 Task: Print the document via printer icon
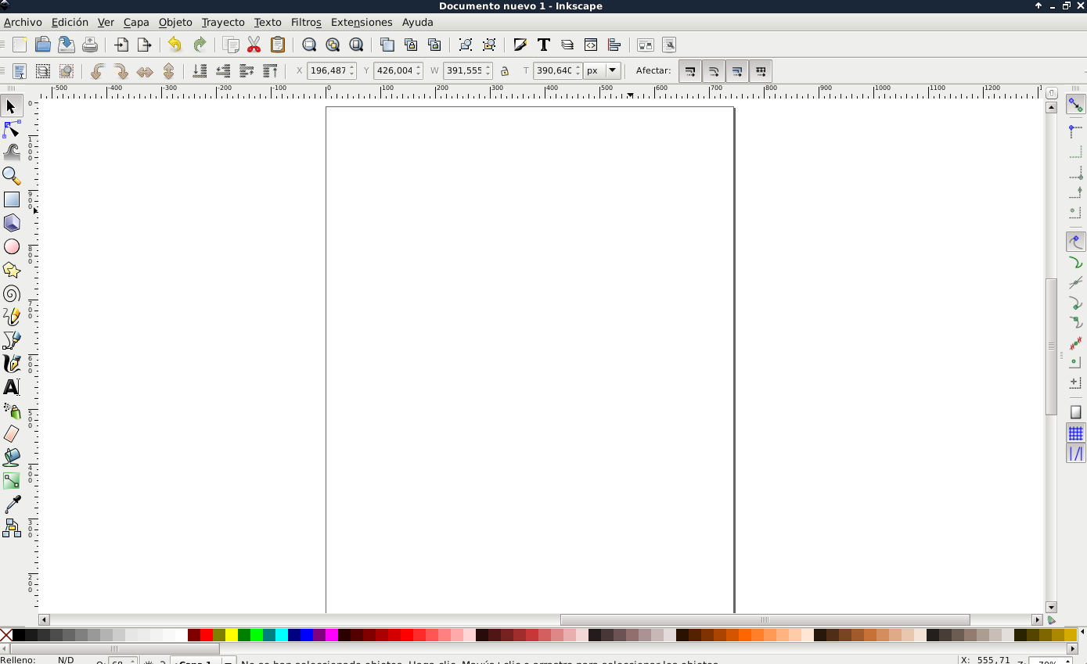click(x=90, y=45)
